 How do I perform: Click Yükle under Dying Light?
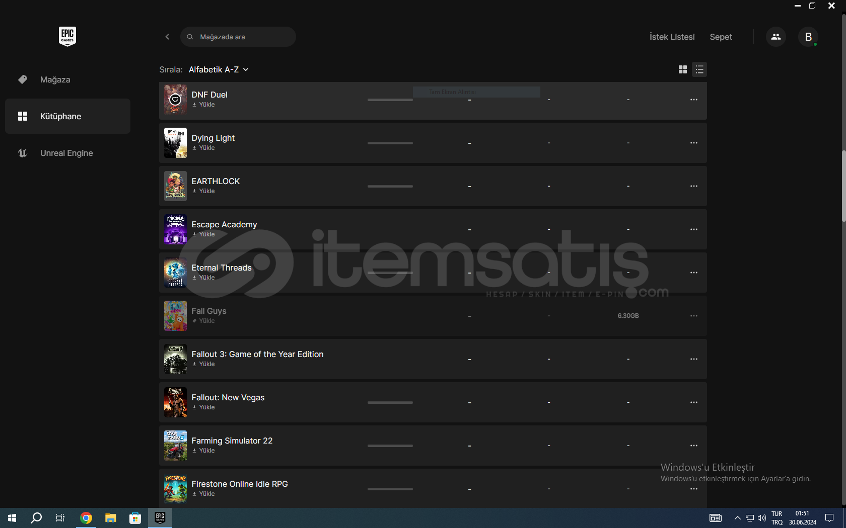pos(203,148)
